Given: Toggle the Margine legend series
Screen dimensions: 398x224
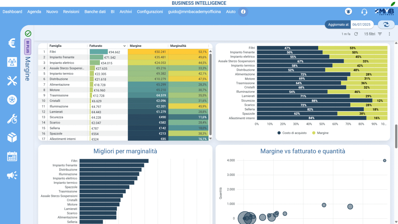Looking at the screenshot, I should coord(320,133).
